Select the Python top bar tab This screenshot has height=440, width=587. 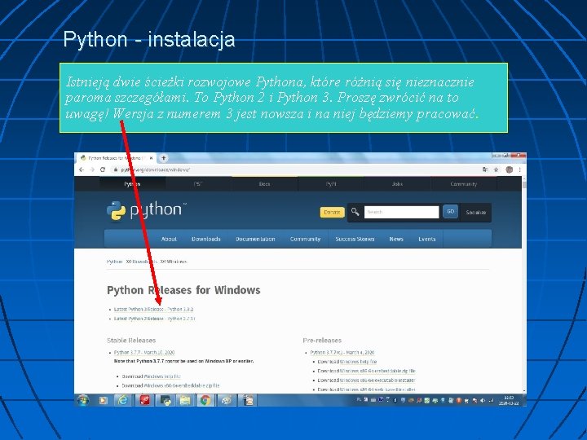click(x=132, y=183)
